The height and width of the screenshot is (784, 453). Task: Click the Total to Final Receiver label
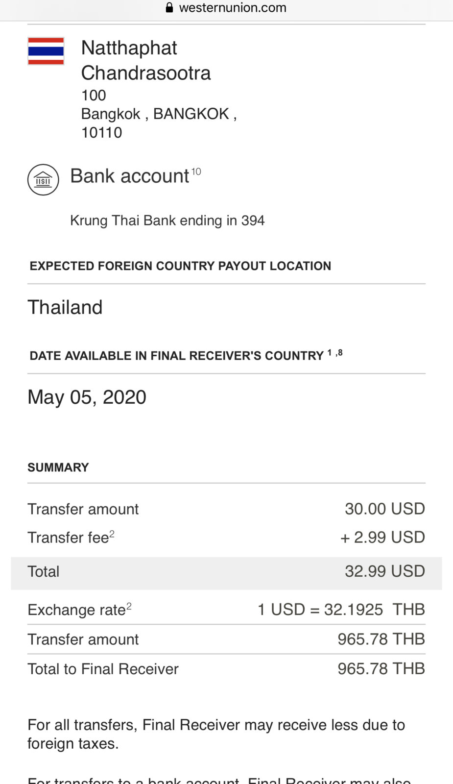tap(103, 669)
